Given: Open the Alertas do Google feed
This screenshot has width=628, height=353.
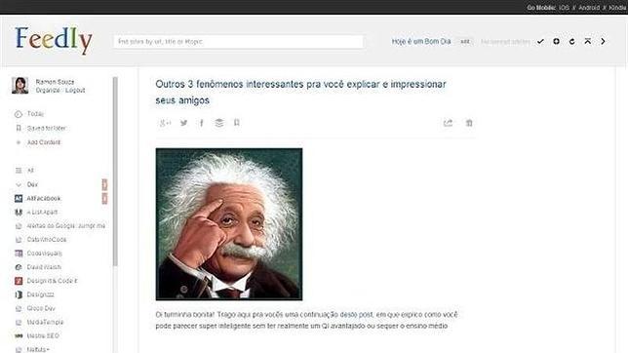Looking at the screenshot, I should click(x=66, y=226).
